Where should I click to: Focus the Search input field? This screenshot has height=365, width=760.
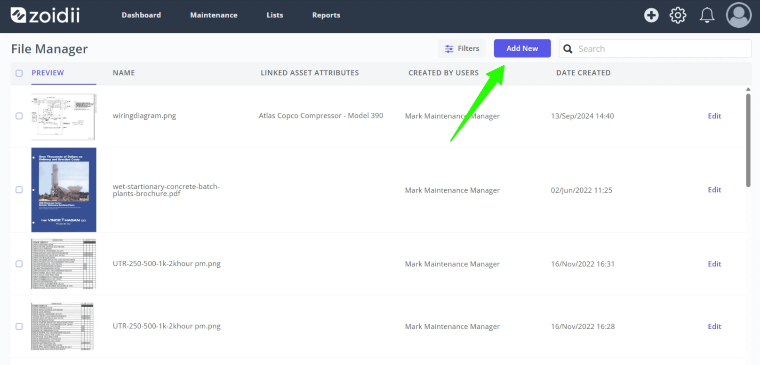[655, 49]
